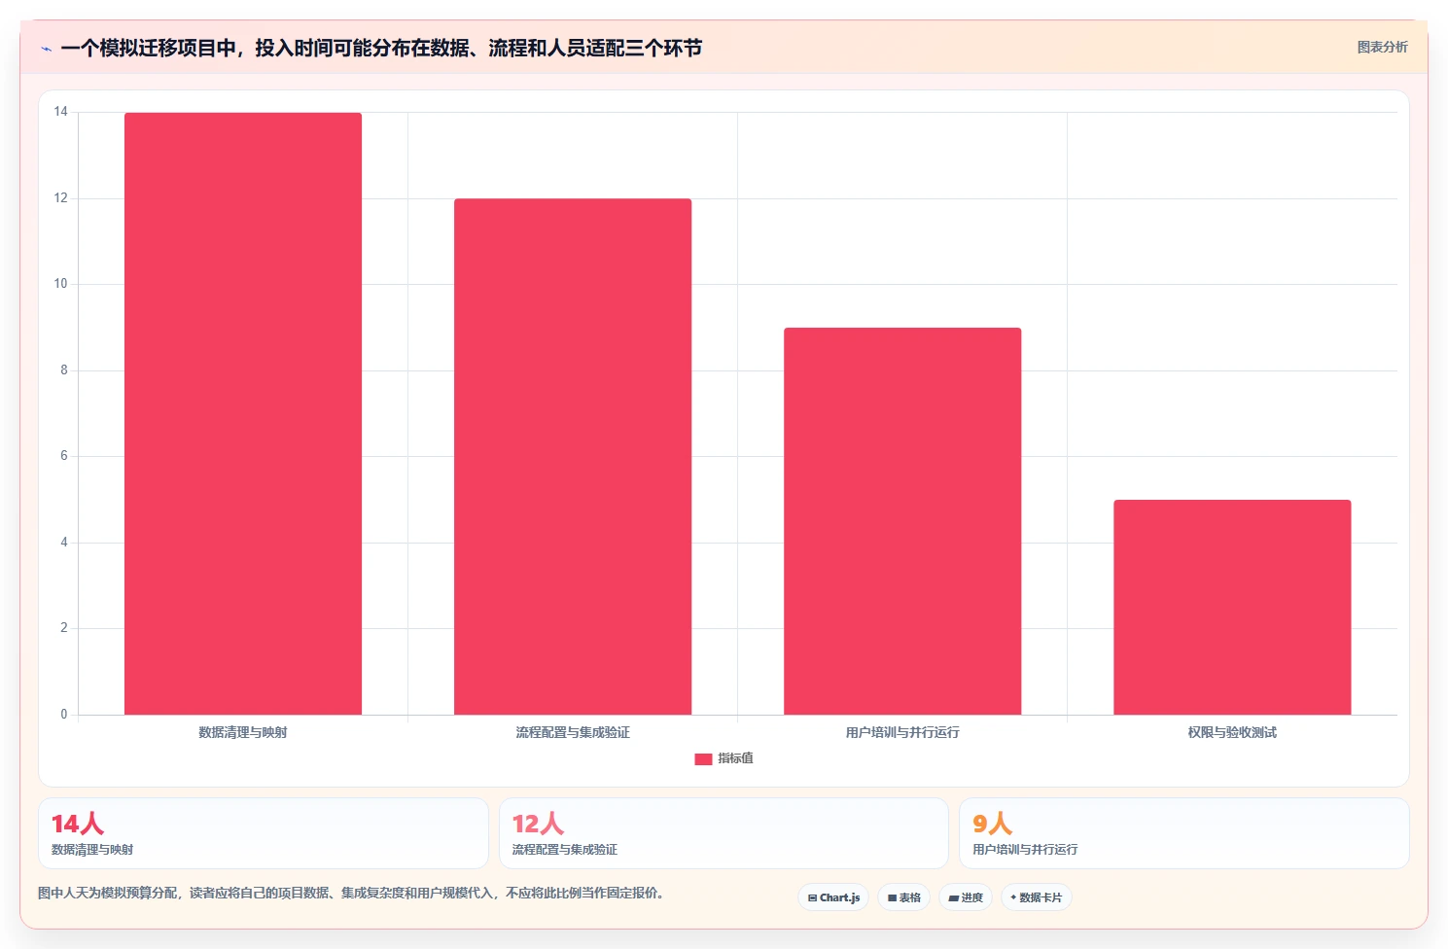Click the 权限与验收测试 bar in chart

click(1232, 608)
